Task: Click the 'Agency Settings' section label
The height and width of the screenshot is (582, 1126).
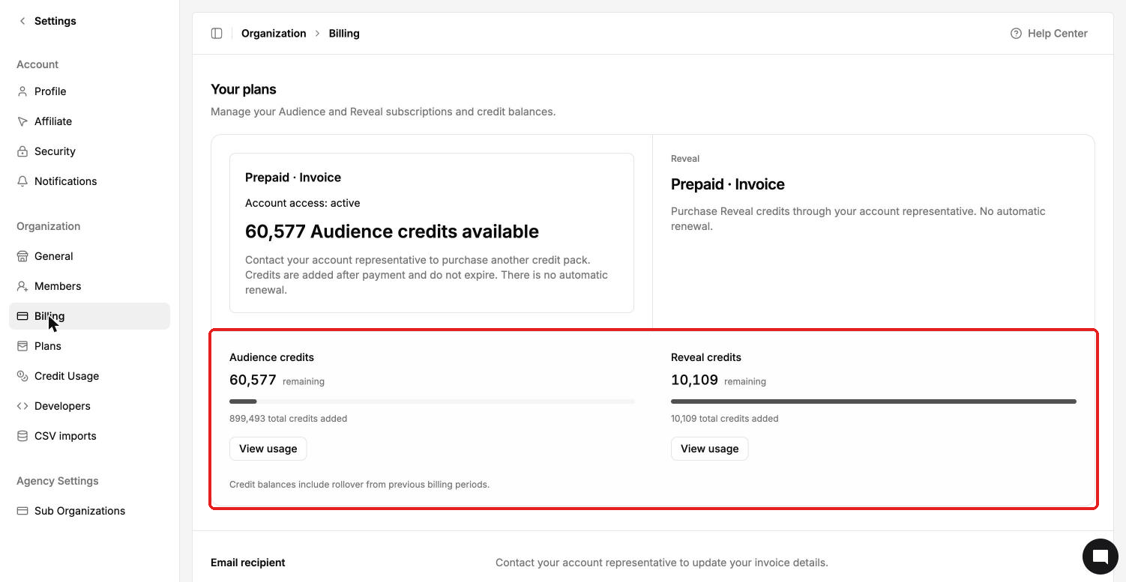Action: (58, 481)
